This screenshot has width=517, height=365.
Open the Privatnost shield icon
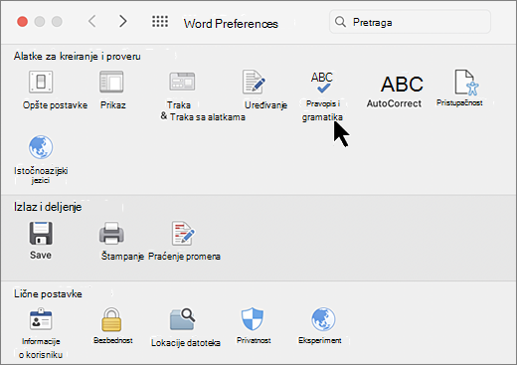click(253, 319)
